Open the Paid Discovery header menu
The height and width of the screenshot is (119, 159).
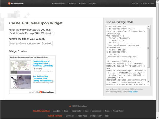(x=58, y=4)
